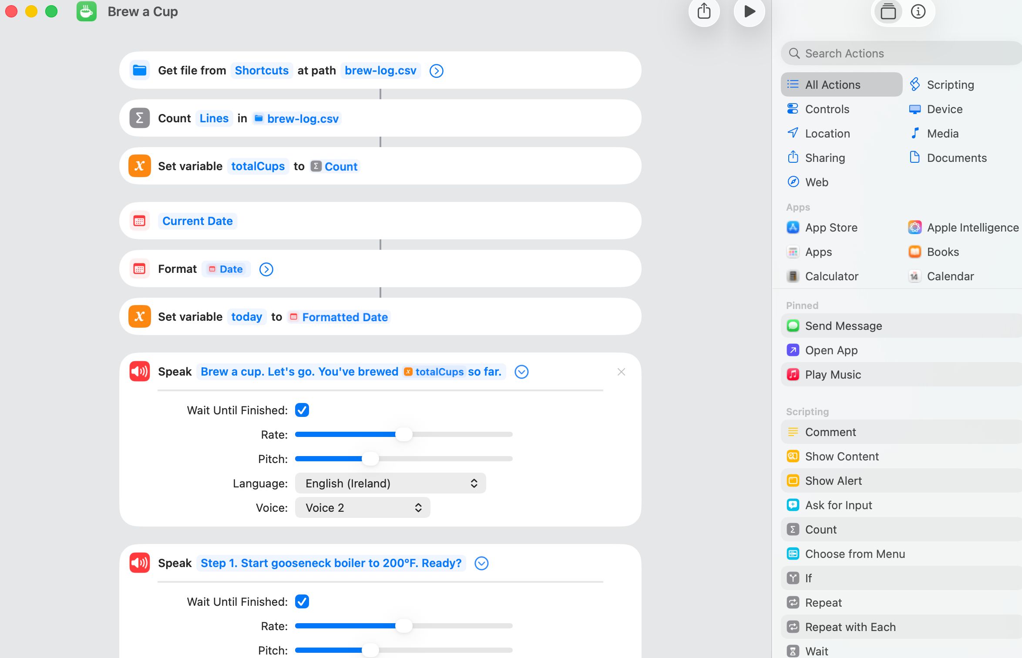Add Comment scripting action
Screen dimensions: 1022x658
tap(901, 432)
